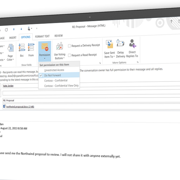Select Unrestricted Access permission
Viewport: 180px width, 180px height.
click(x=59, y=70)
